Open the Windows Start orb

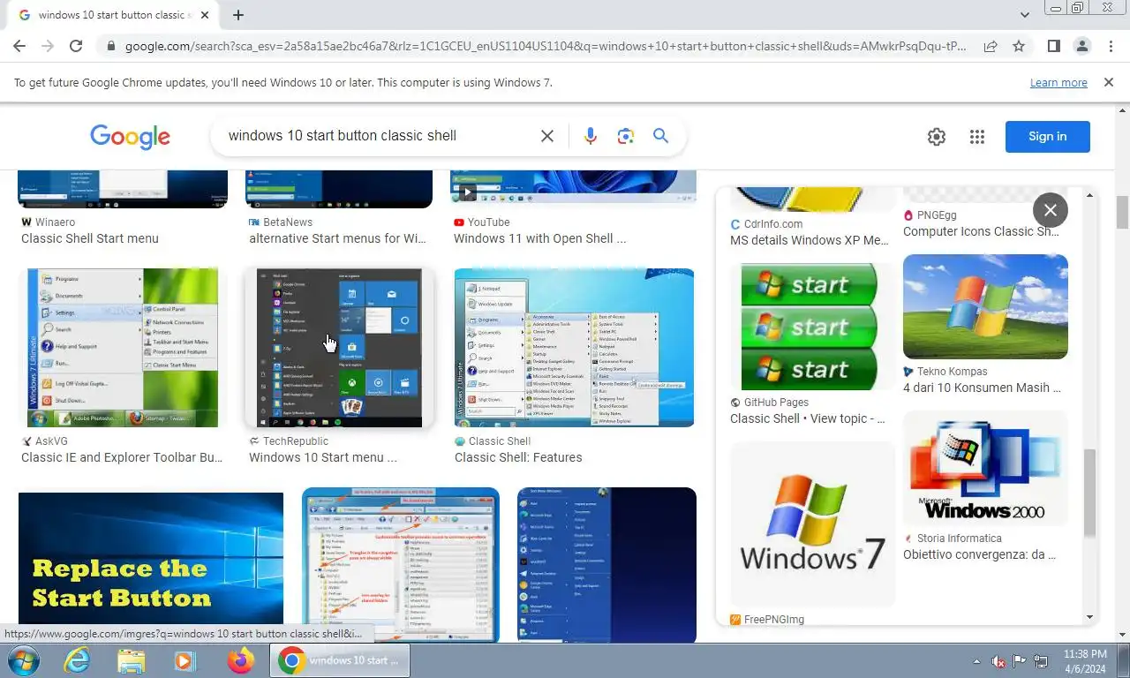[22, 660]
